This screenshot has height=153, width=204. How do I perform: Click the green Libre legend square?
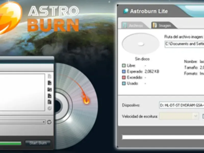[x=124, y=66]
